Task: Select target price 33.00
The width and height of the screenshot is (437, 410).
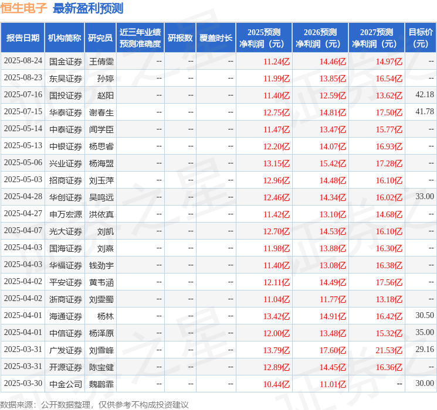Action: tap(425, 197)
